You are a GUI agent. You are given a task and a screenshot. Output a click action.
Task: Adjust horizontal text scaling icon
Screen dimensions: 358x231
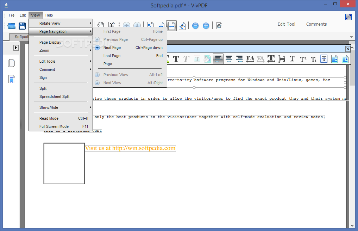click(x=271, y=59)
